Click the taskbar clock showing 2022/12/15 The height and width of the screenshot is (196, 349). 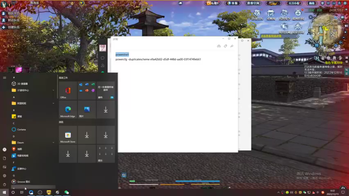[x=332, y=193]
